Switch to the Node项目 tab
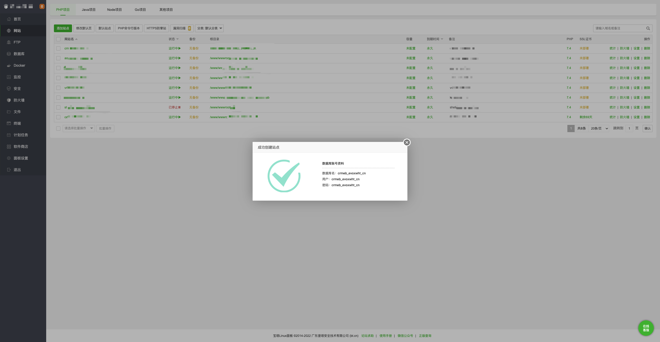This screenshot has height=342, width=660. tap(114, 10)
